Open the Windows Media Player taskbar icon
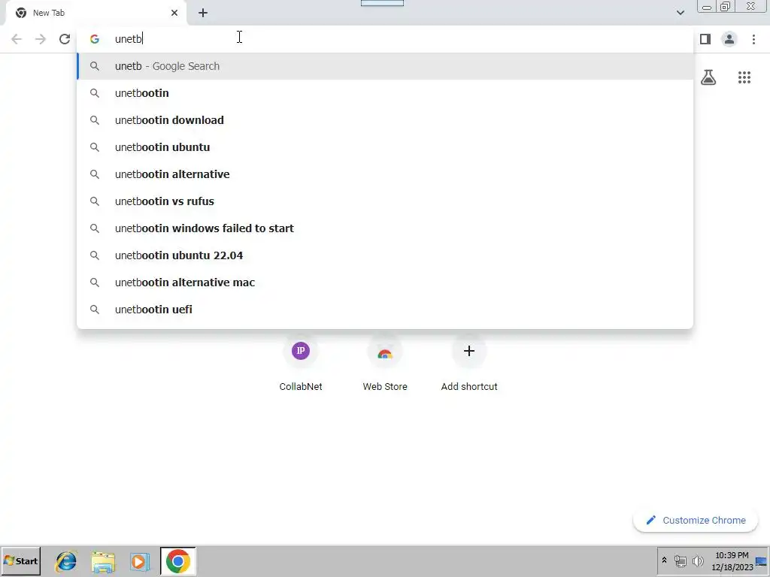This screenshot has height=577, width=770. (140, 561)
